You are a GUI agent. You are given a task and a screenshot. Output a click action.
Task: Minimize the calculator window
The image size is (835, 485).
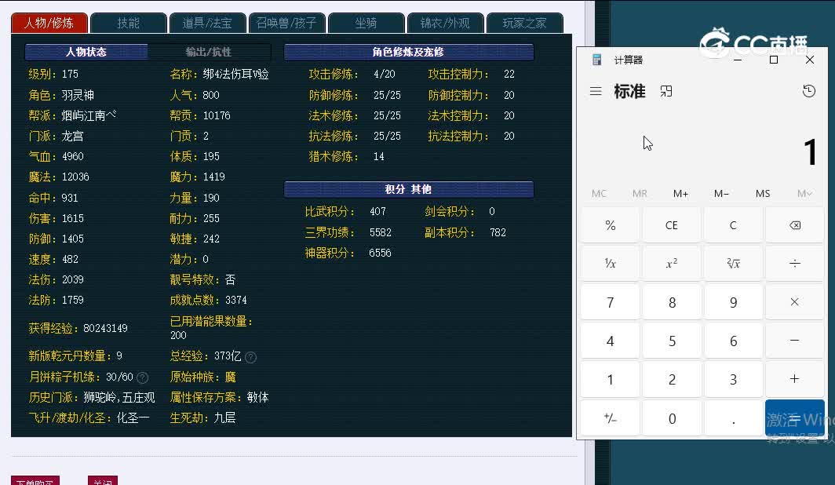click(738, 60)
